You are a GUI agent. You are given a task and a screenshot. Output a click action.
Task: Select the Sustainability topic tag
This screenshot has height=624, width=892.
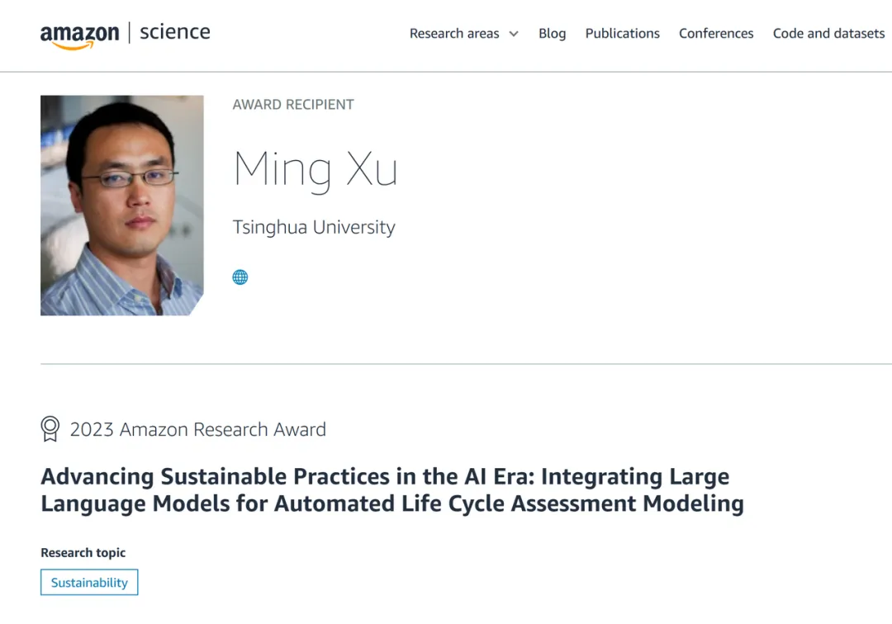click(x=89, y=583)
